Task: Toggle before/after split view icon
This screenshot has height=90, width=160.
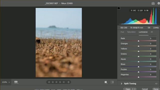Action: (x=112, y=82)
